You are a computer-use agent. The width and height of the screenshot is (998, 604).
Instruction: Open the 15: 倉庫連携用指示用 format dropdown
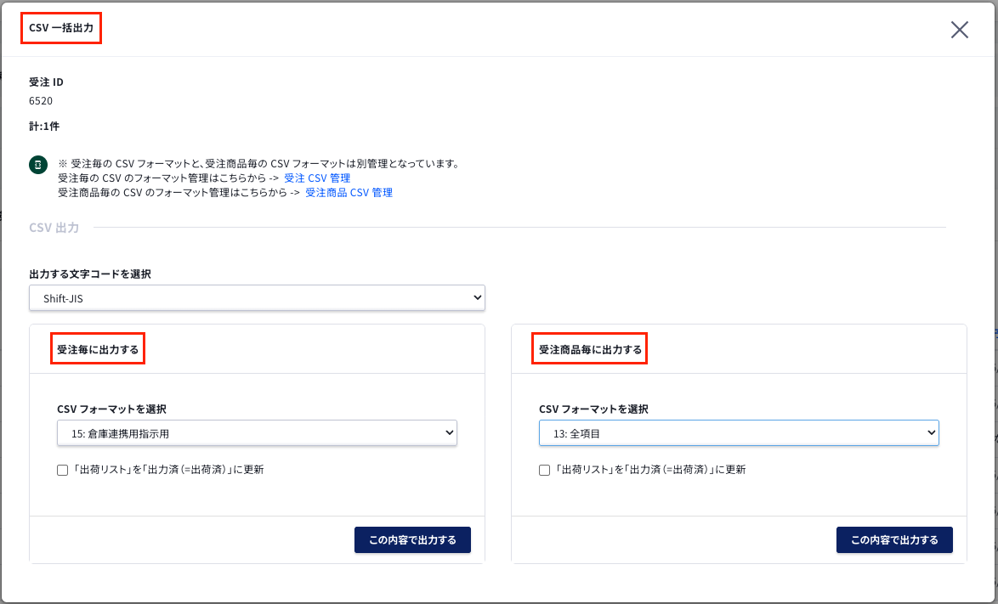pyautogui.click(x=257, y=433)
